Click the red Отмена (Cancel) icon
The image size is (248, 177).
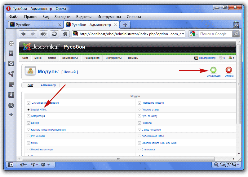[x=229, y=70]
